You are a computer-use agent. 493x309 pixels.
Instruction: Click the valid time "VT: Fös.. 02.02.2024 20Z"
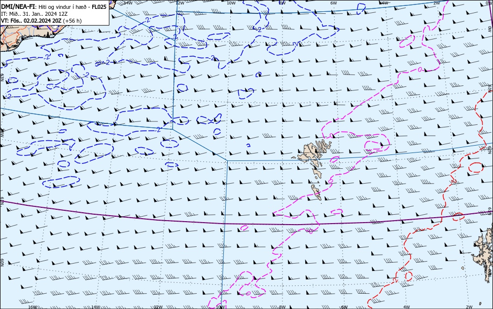coord(31,21)
